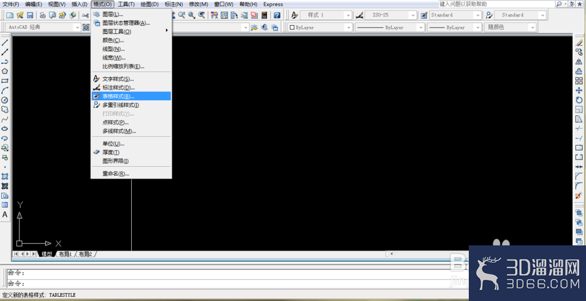Select the Erase tool in modify toolbar
Image resolution: width=586 pixels, height=301 pixels.
coord(579,43)
